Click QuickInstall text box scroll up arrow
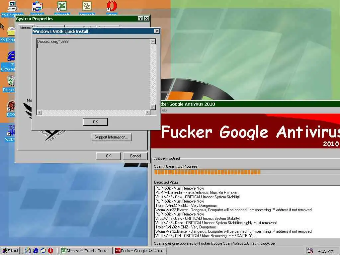This screenshot has width=340, height=255. (x=153, y=42)
